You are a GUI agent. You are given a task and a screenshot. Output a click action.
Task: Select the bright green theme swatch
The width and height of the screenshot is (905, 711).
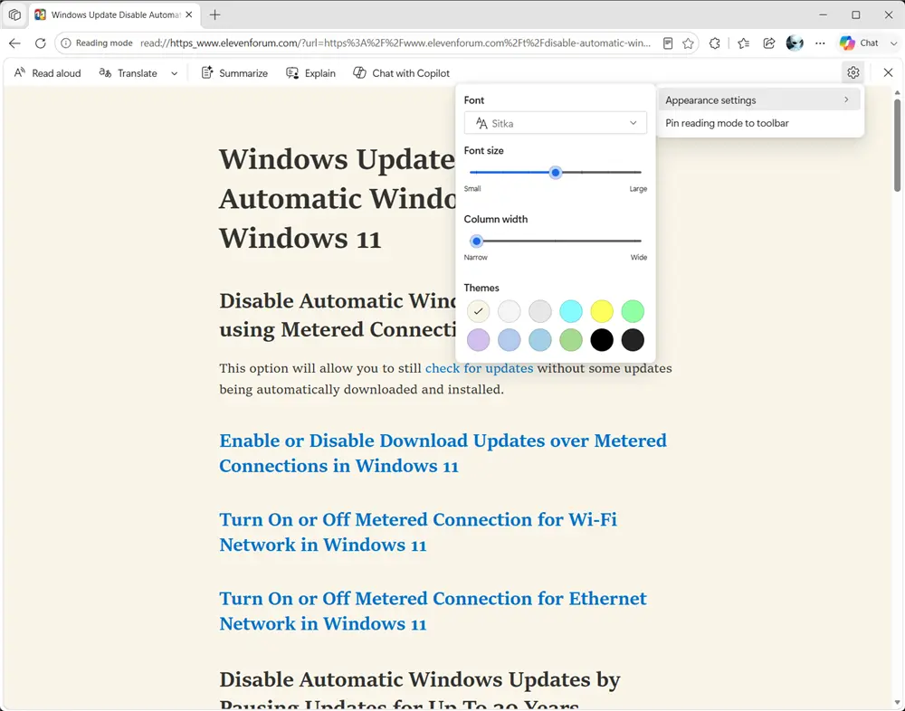633,312
